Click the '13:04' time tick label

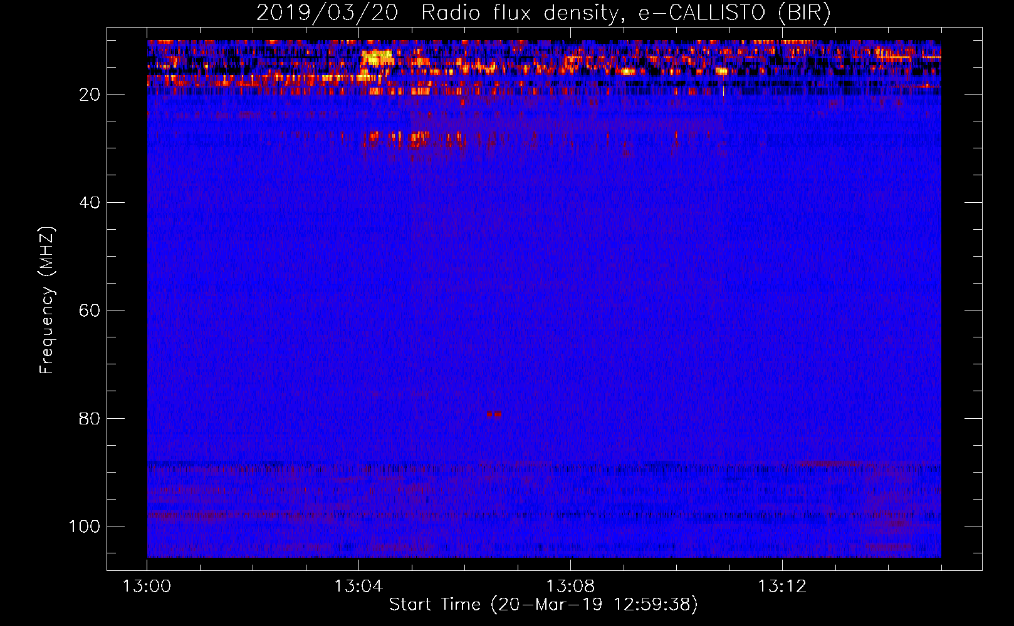coord(358,586)
